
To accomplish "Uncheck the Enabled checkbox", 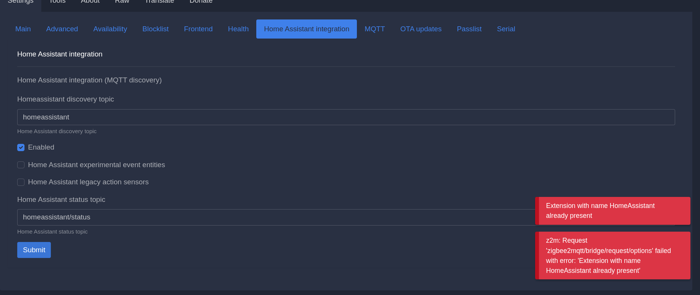I will click(x=21, y=147).
